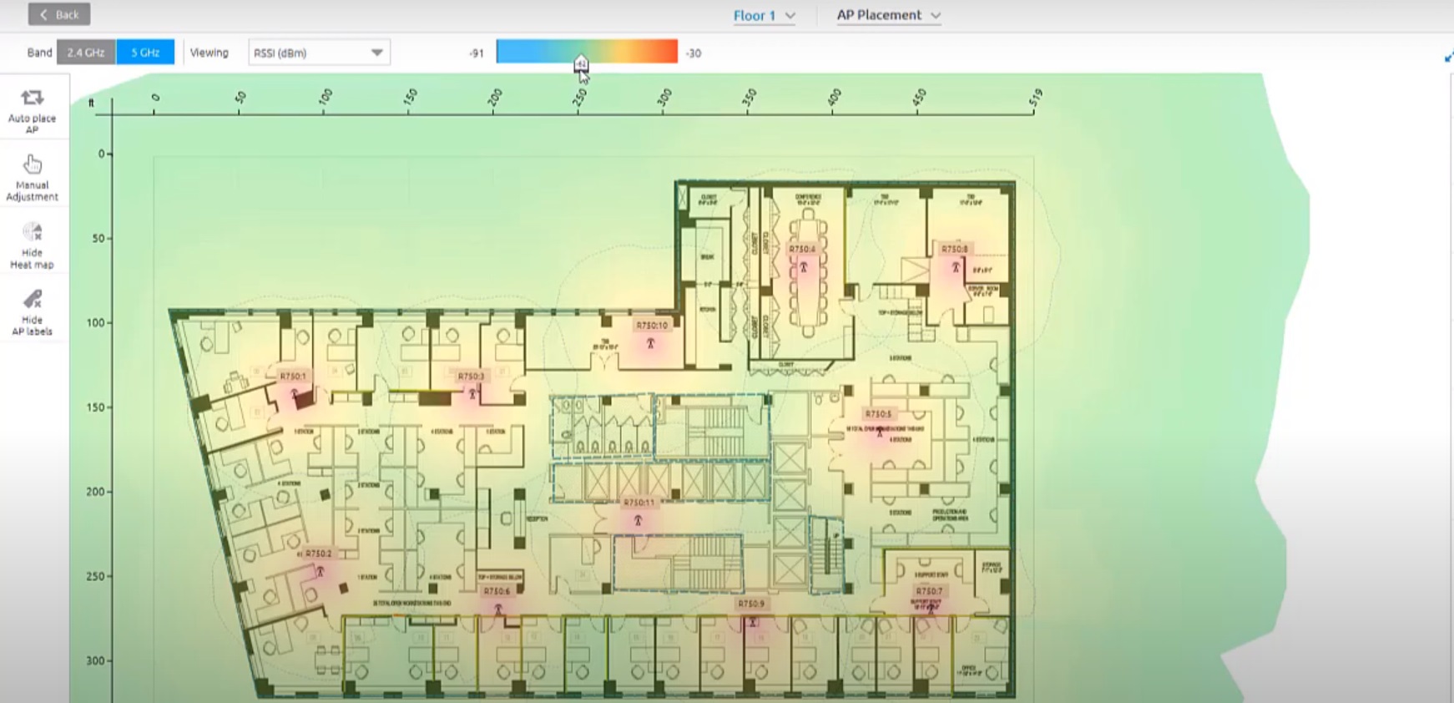This screenshot has width=1454, height=703.
Task: Open the AP Placement dropdown menu
Action: (888, 15)
